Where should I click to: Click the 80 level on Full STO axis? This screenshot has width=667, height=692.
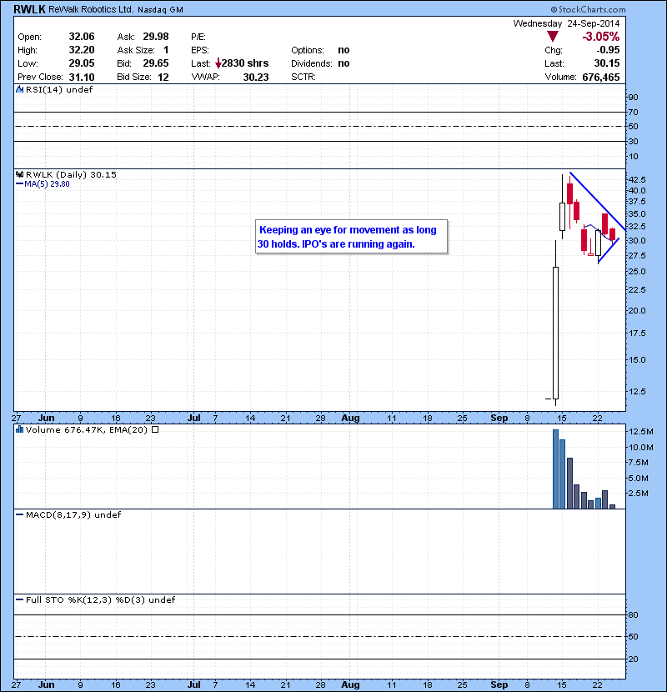633,614
